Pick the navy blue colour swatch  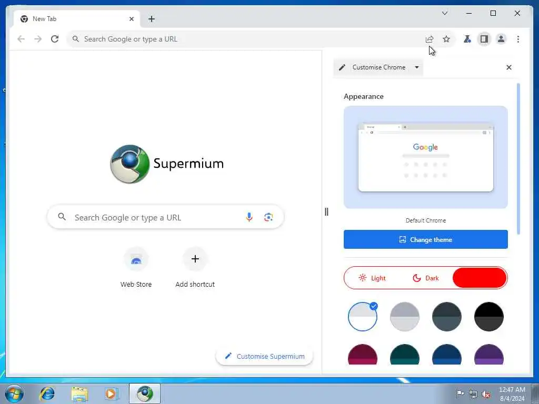tap(446, 355)
